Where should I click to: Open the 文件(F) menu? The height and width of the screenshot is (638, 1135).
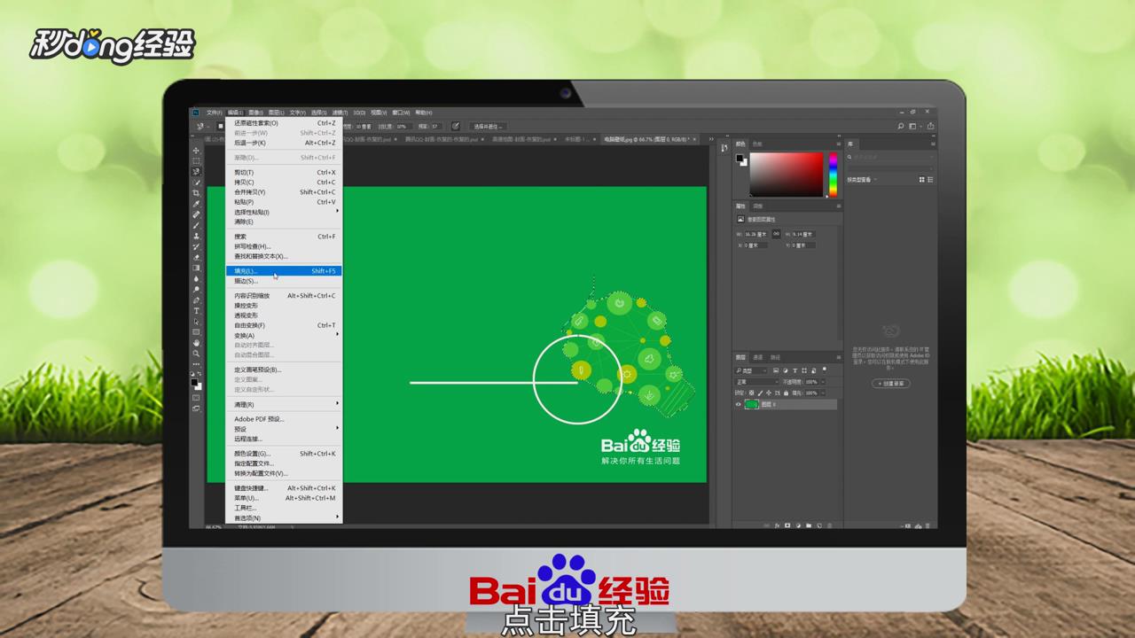click(x=215, y=113)
